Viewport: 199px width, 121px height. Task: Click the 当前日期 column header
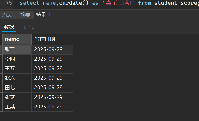52,39
